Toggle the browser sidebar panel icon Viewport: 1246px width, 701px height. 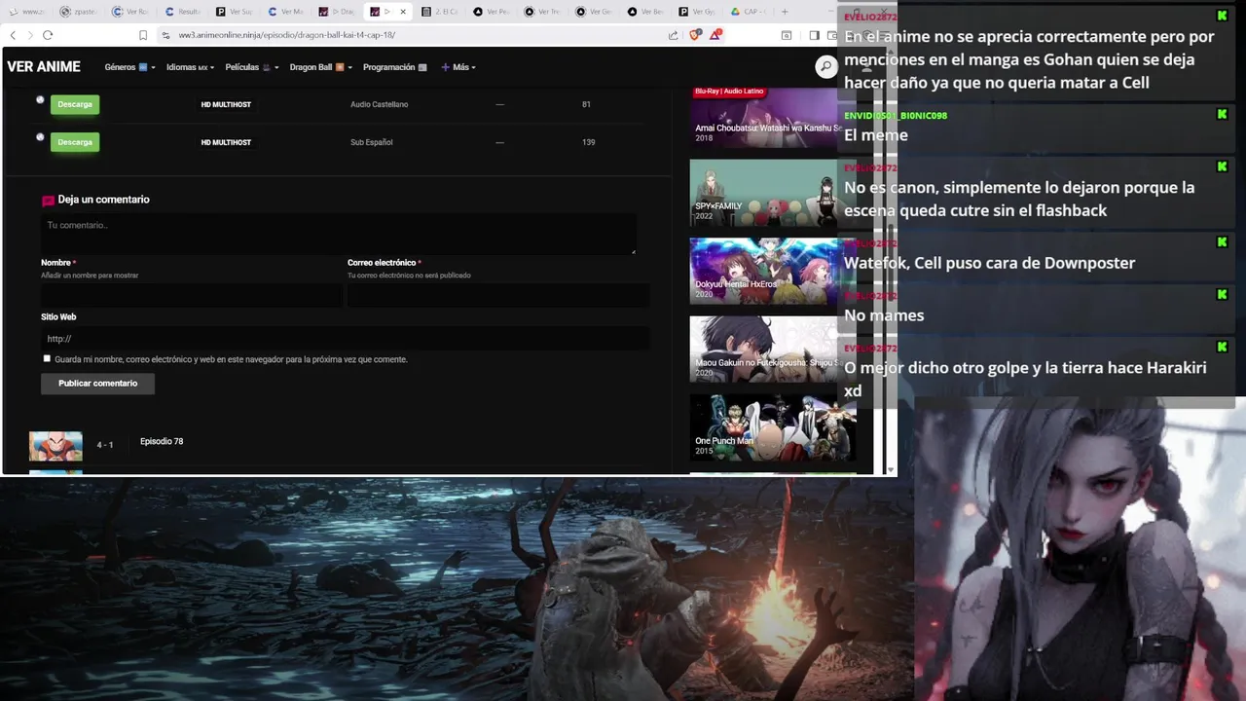(x=814, y=35)
